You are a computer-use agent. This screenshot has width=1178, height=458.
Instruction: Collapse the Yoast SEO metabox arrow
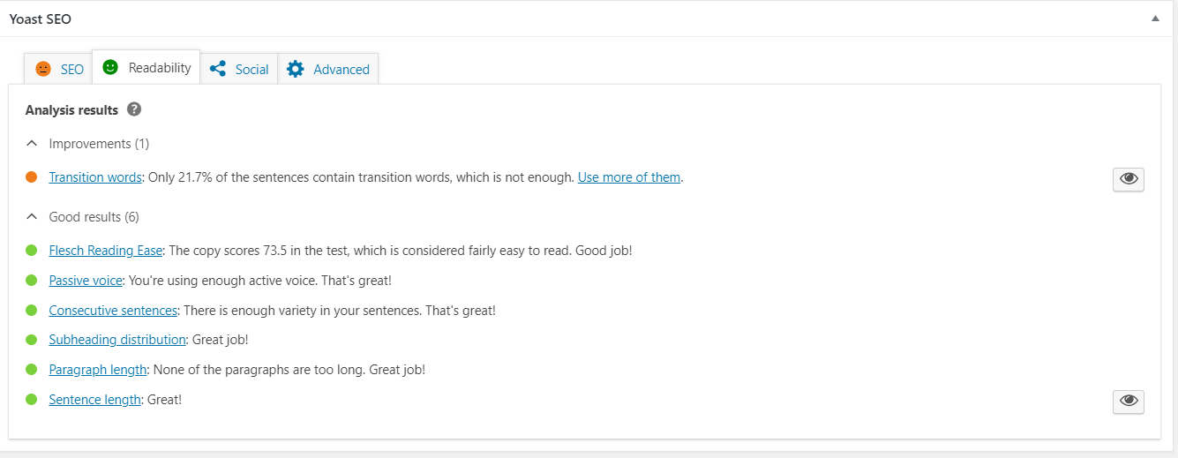1155,19
